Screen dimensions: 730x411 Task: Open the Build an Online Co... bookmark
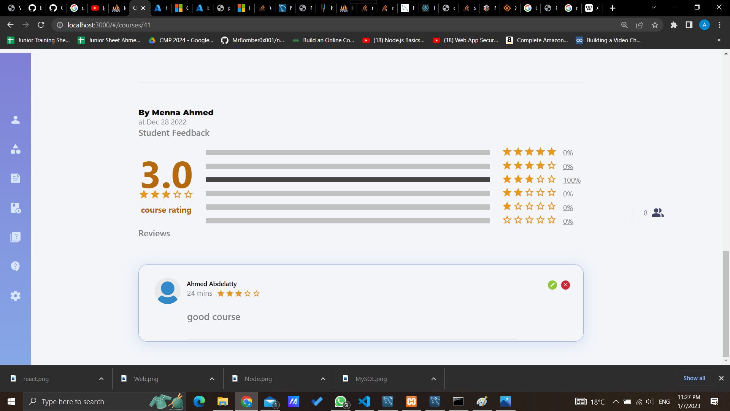(323, 40)
